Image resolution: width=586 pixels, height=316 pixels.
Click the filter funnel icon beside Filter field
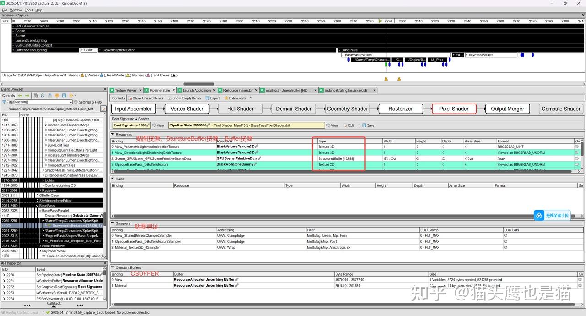point(4,102)
